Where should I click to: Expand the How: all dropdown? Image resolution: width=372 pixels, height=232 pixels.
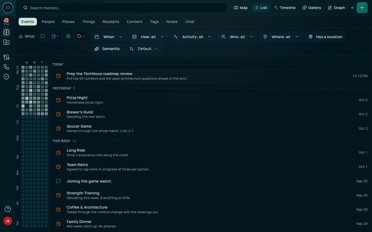point(148,37)
